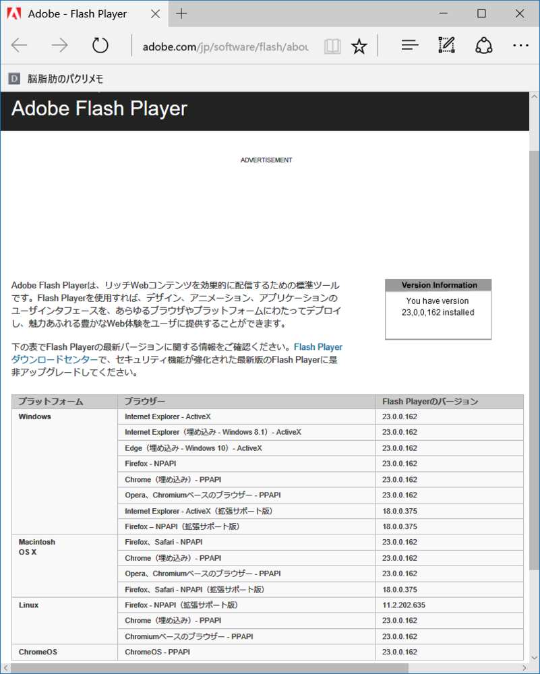Viewport: 540px width, 674px height.
Task: Click Windows 'Internet Explorer - ActiveX（拡張サポート版）' cell
Action: point(246,511)
